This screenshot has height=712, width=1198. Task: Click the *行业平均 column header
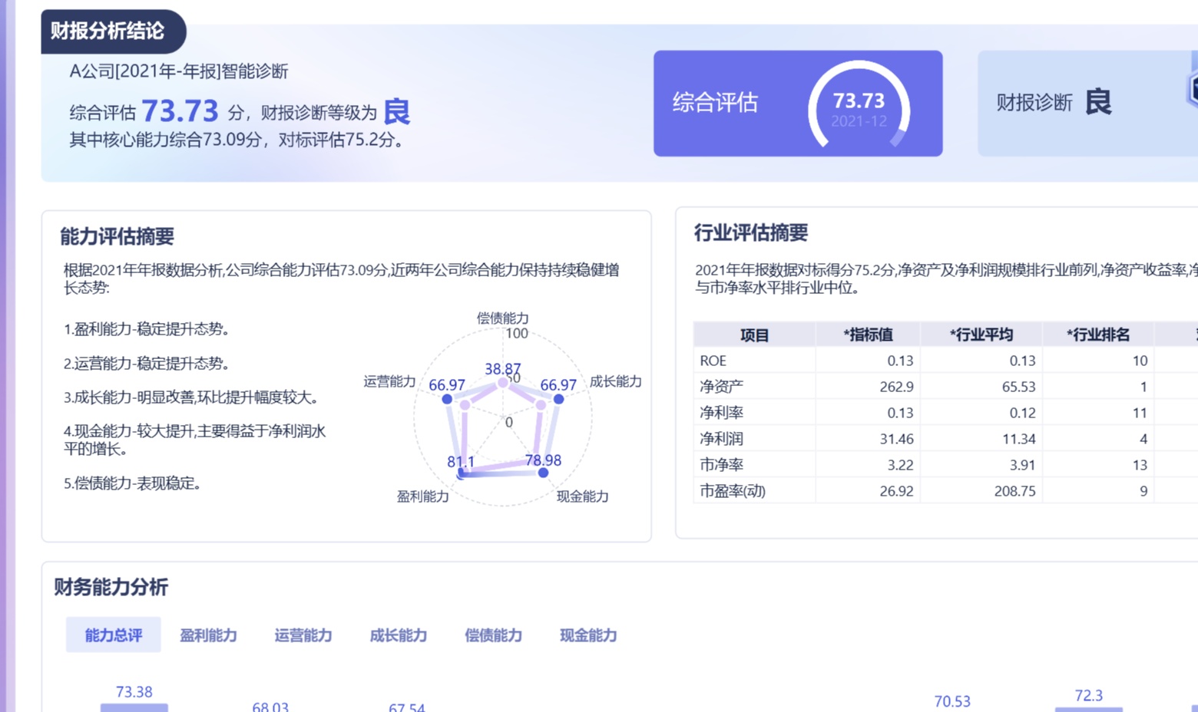(x=981, y=335)
